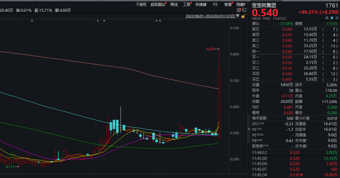The image size is (340, 178).
Task: Add stock to watchlist with plus icon
Action: [x=337, y=18]
